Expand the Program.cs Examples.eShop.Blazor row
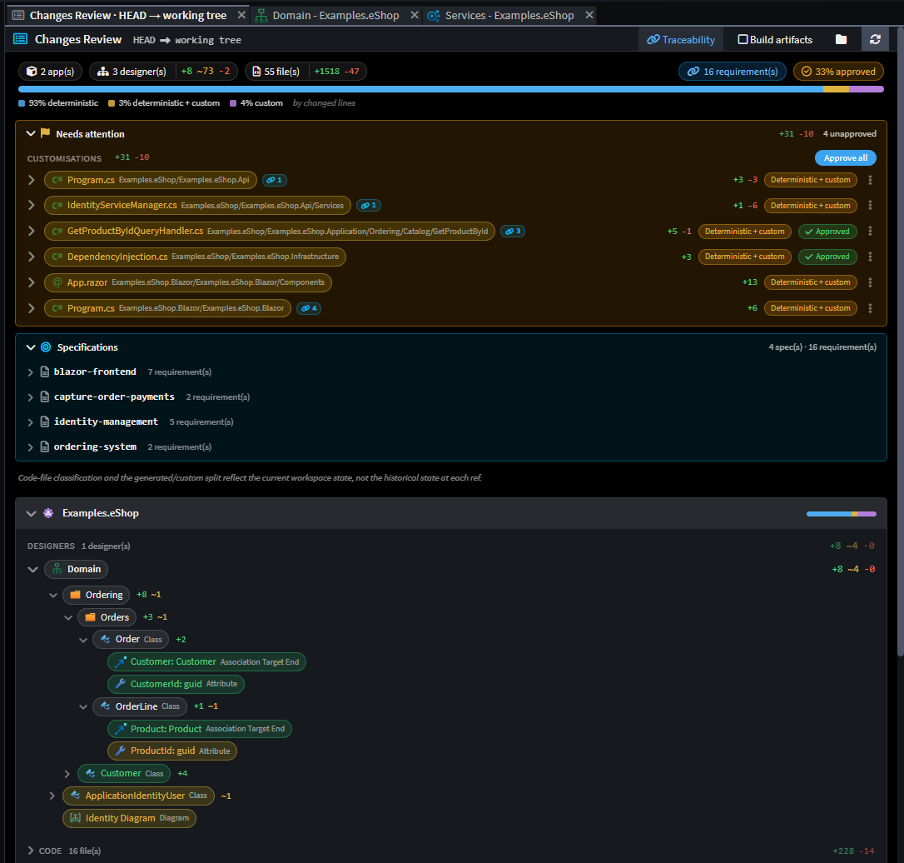The width and height of the screenshot is (904, 863). coord(31,308)
